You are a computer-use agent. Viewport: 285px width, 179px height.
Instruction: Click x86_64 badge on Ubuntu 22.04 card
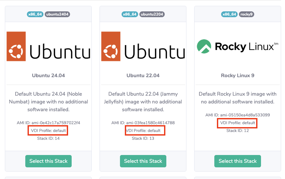130,14
